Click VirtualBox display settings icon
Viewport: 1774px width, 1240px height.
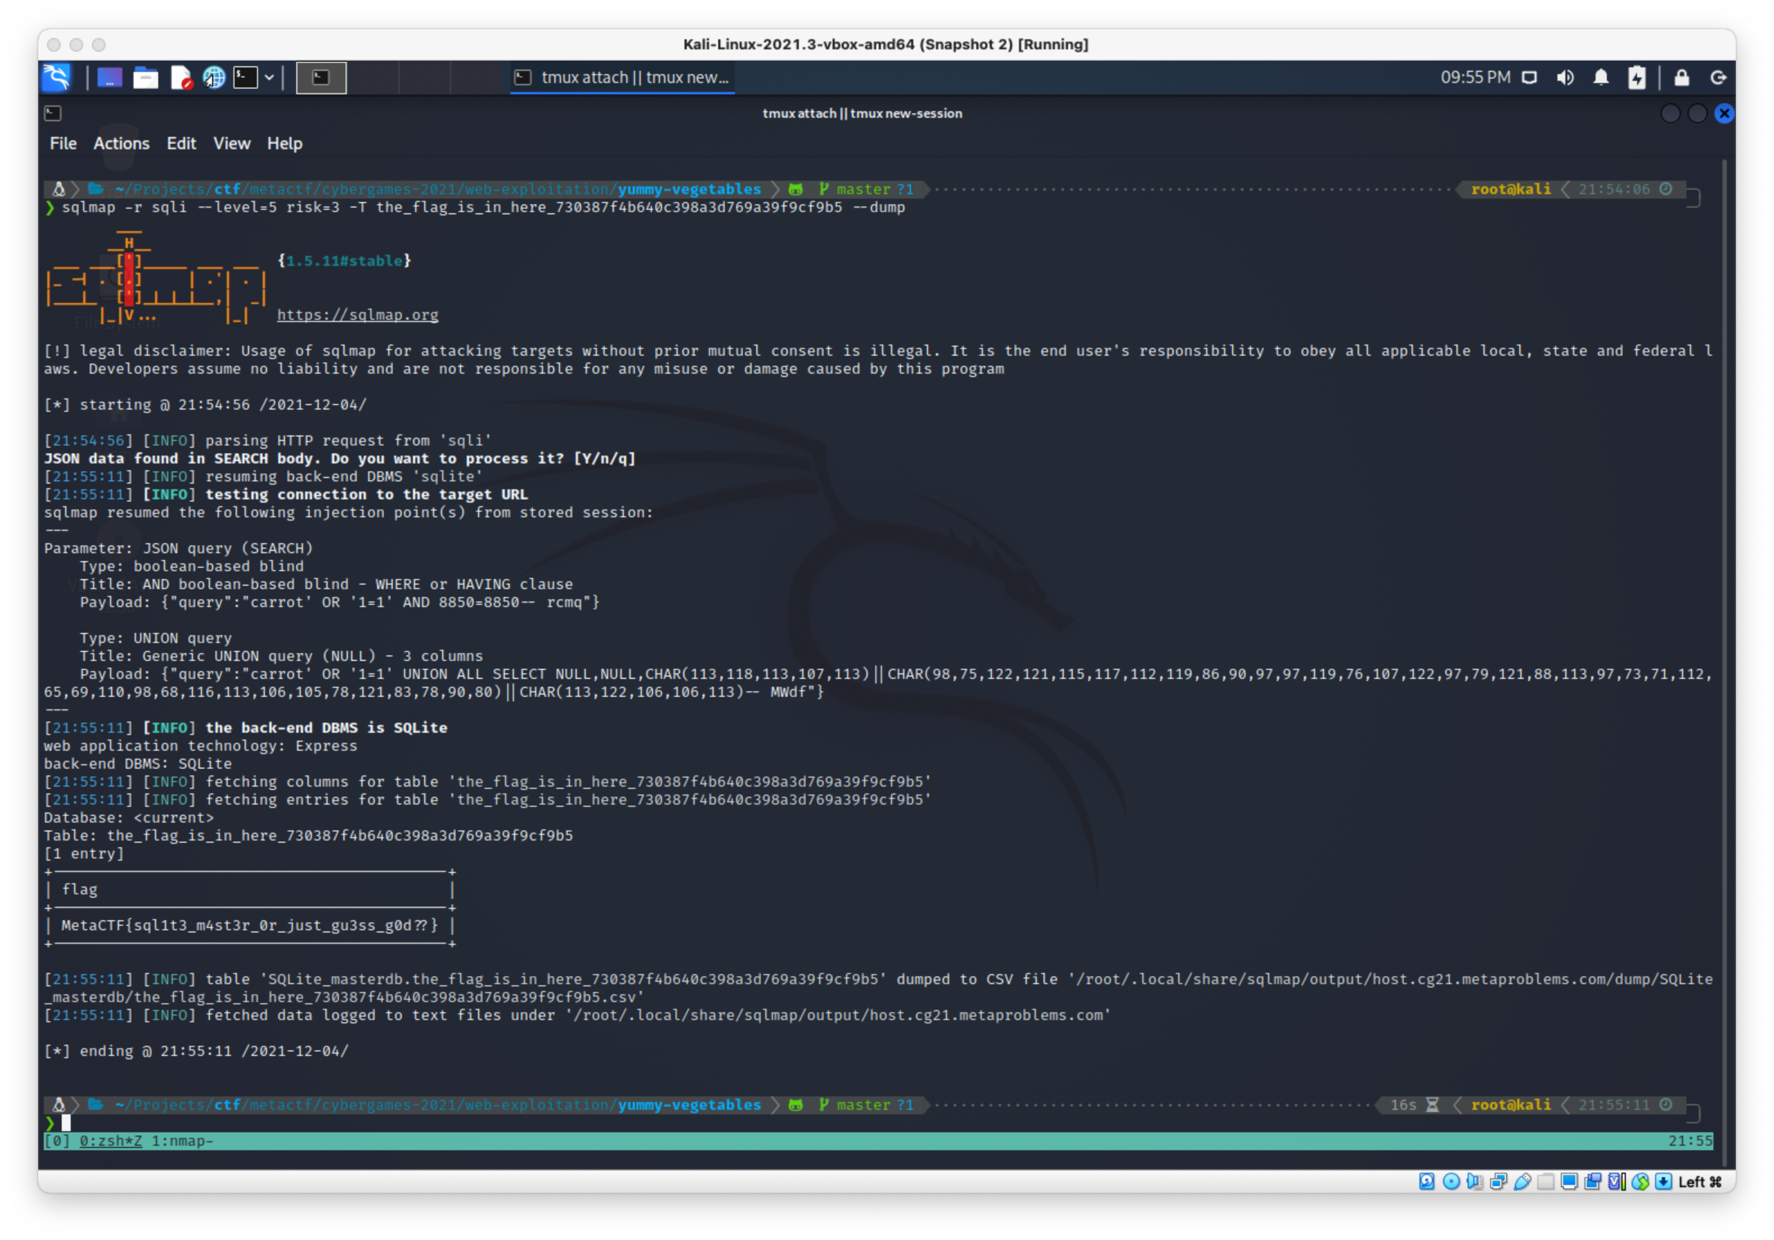coord(1569,1181)
